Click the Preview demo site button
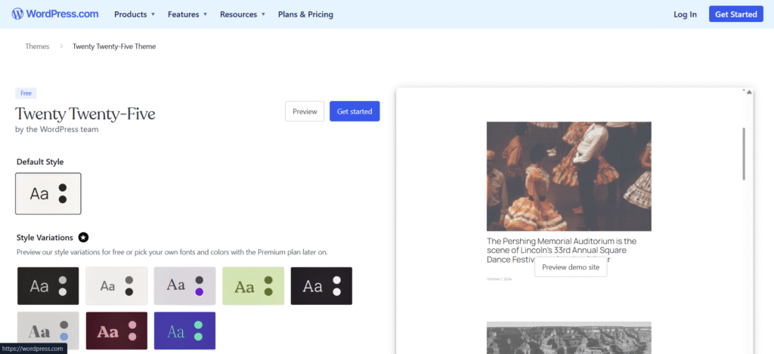774x354 pixels. coord(571,267)
